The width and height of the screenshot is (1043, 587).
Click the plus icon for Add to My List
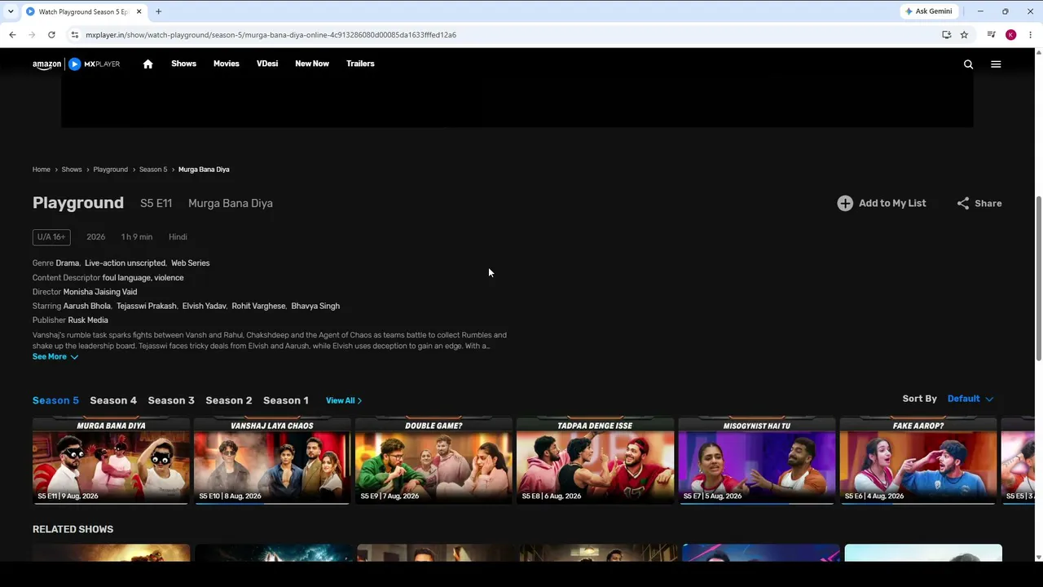point(845,203)
